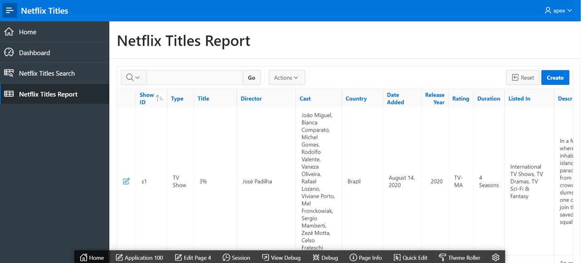This screenshot has height=263, width=581.
Task: Click Application 100 in developer toolbar
Action: (139, 258)
